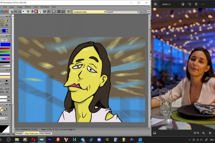Screen dimensions: 215x143
Task: Open the Clip menu
Action: [5, 7]
